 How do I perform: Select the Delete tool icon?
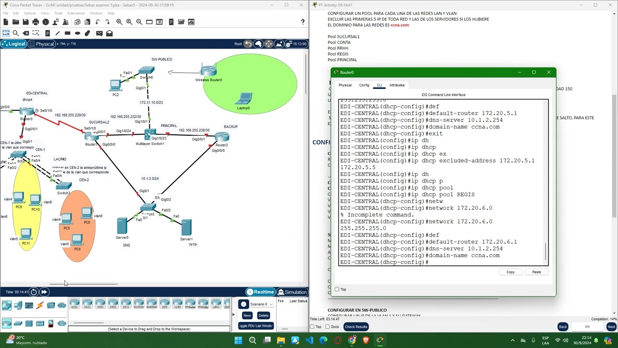pyautogui.click(x=26, y=33)
